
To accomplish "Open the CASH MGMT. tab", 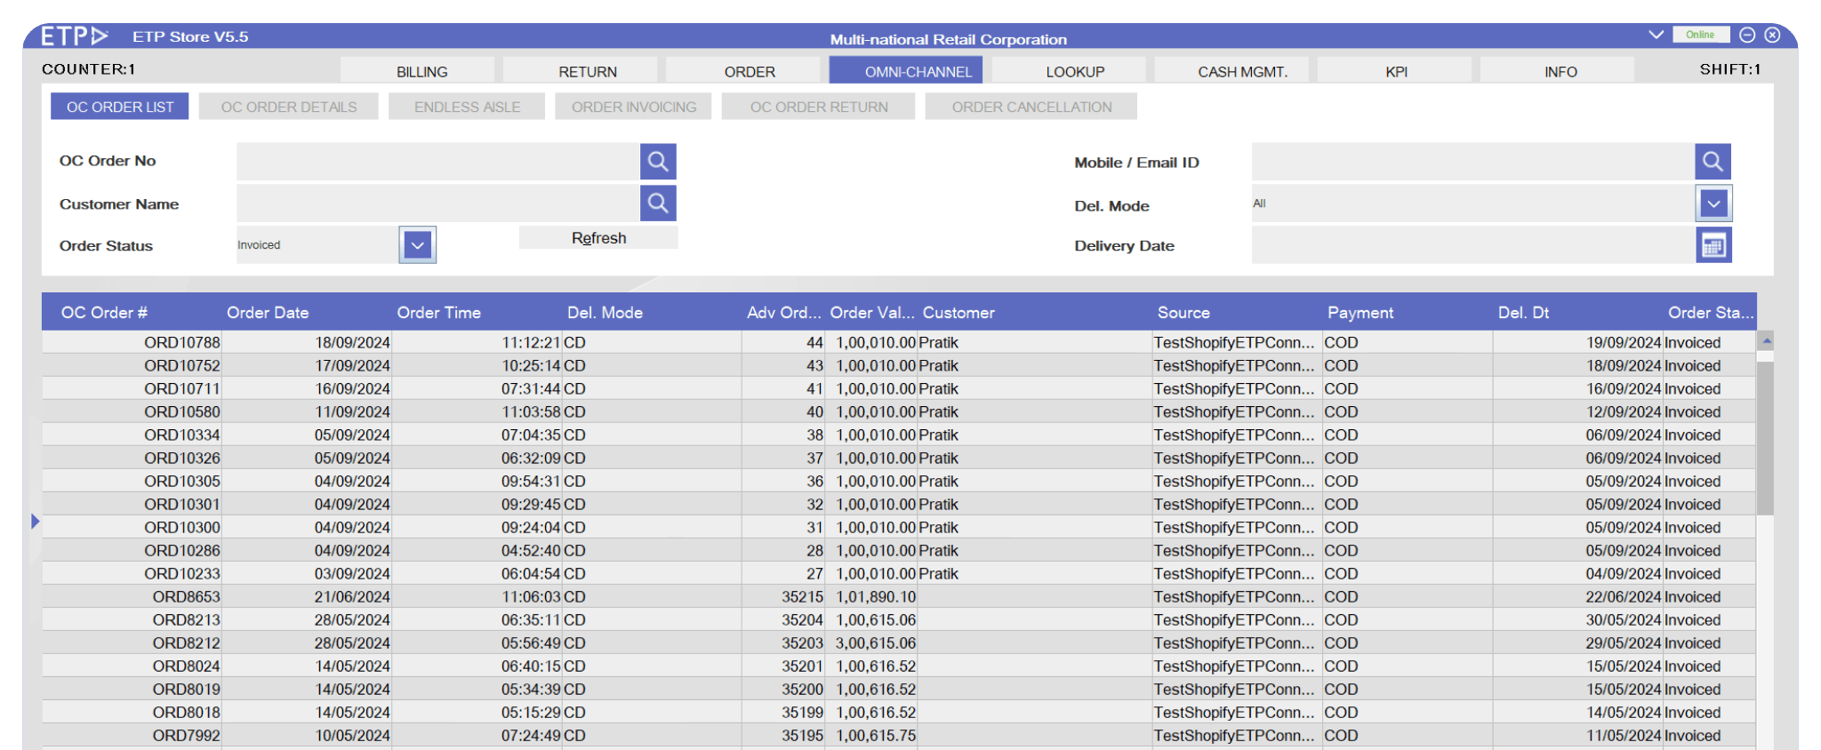I will click(x=1242, y=71).
